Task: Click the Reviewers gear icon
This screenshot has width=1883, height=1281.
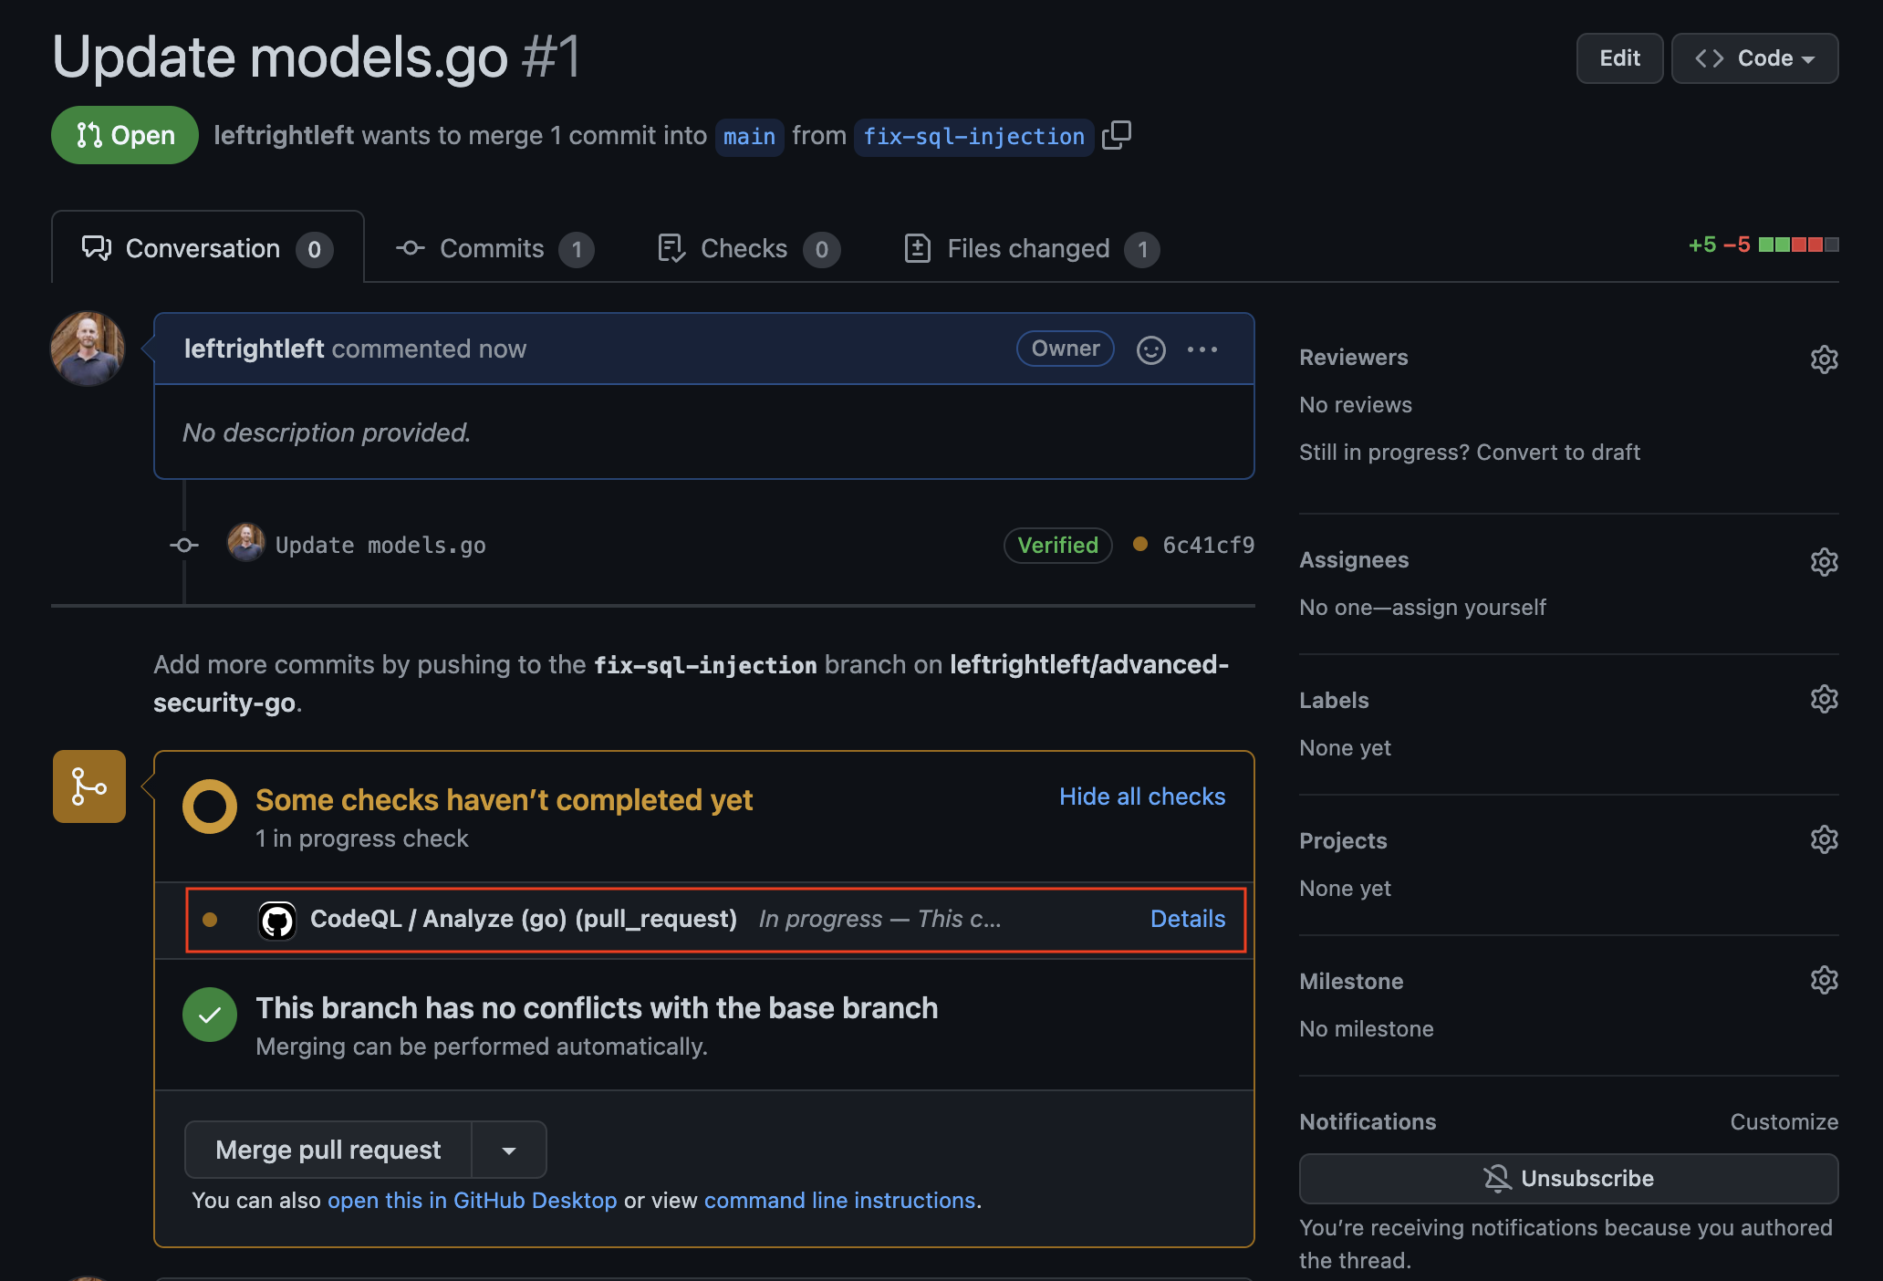Action: click(1823, 359)
